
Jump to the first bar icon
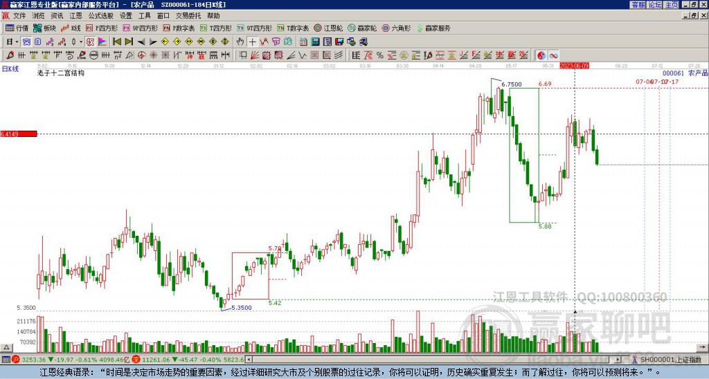point(116,42)
